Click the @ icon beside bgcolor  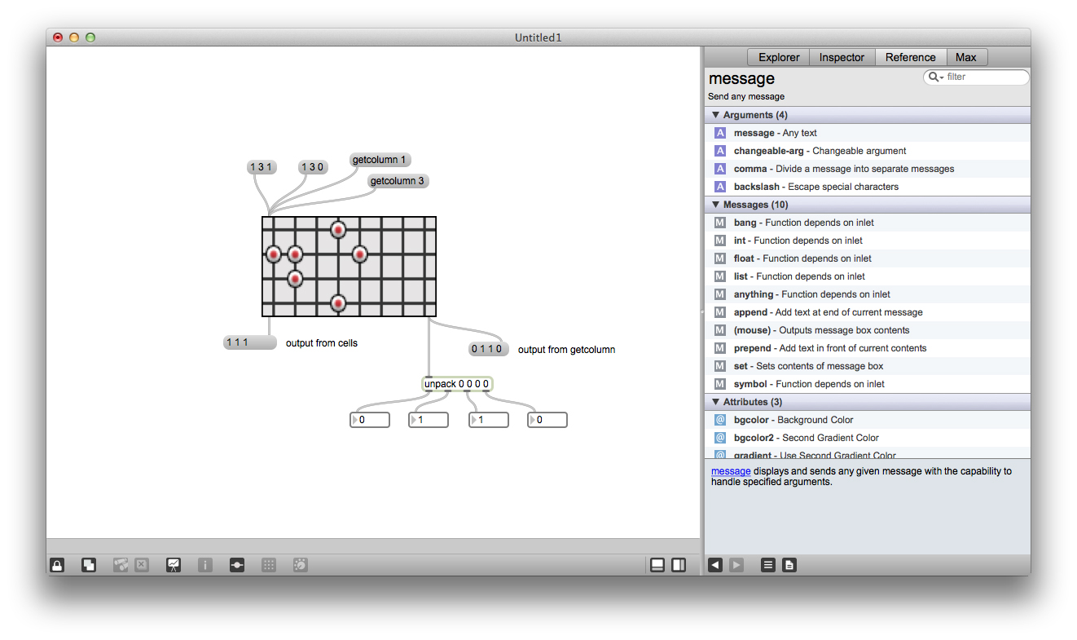click(720, 420)
